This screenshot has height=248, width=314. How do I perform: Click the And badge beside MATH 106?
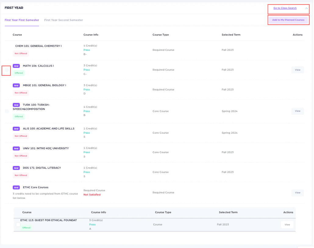pyautogui.click(x=16, y=66)
